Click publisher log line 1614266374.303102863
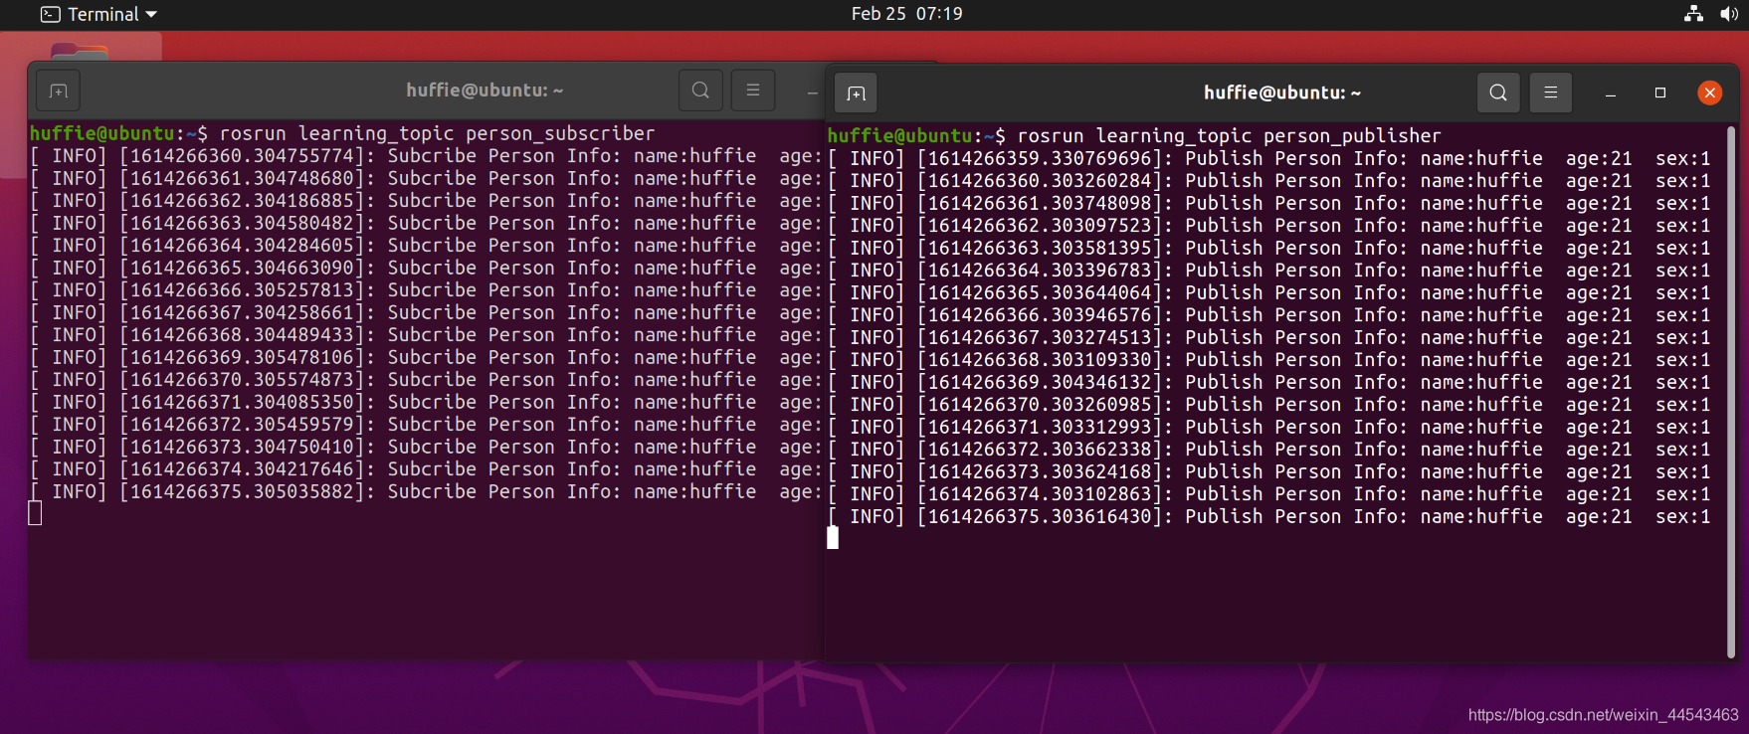The width and height of the screenshot is (1749, 734). [1269, 494]
